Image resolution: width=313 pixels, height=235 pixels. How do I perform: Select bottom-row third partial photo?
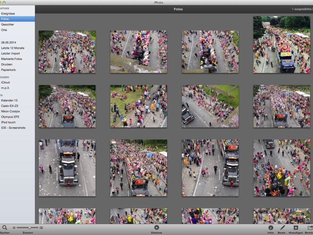coord(210,216)
